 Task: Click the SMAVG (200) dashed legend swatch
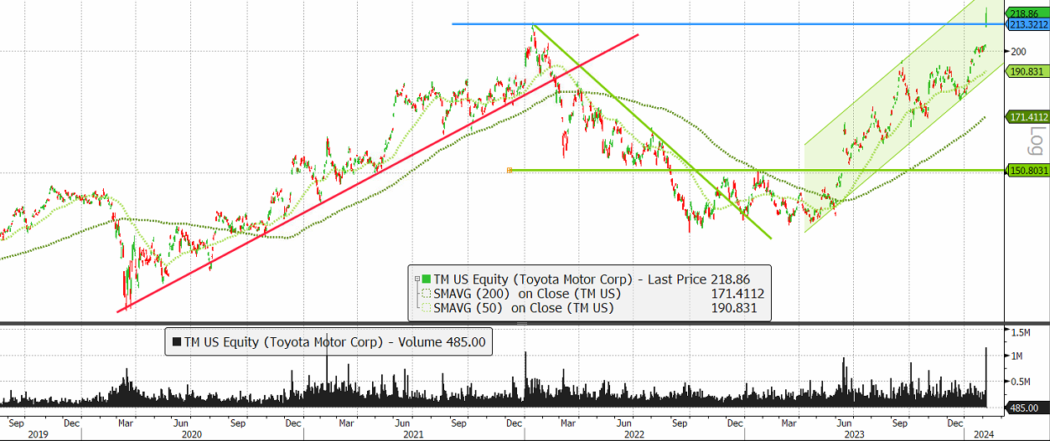tap(426, 293)
